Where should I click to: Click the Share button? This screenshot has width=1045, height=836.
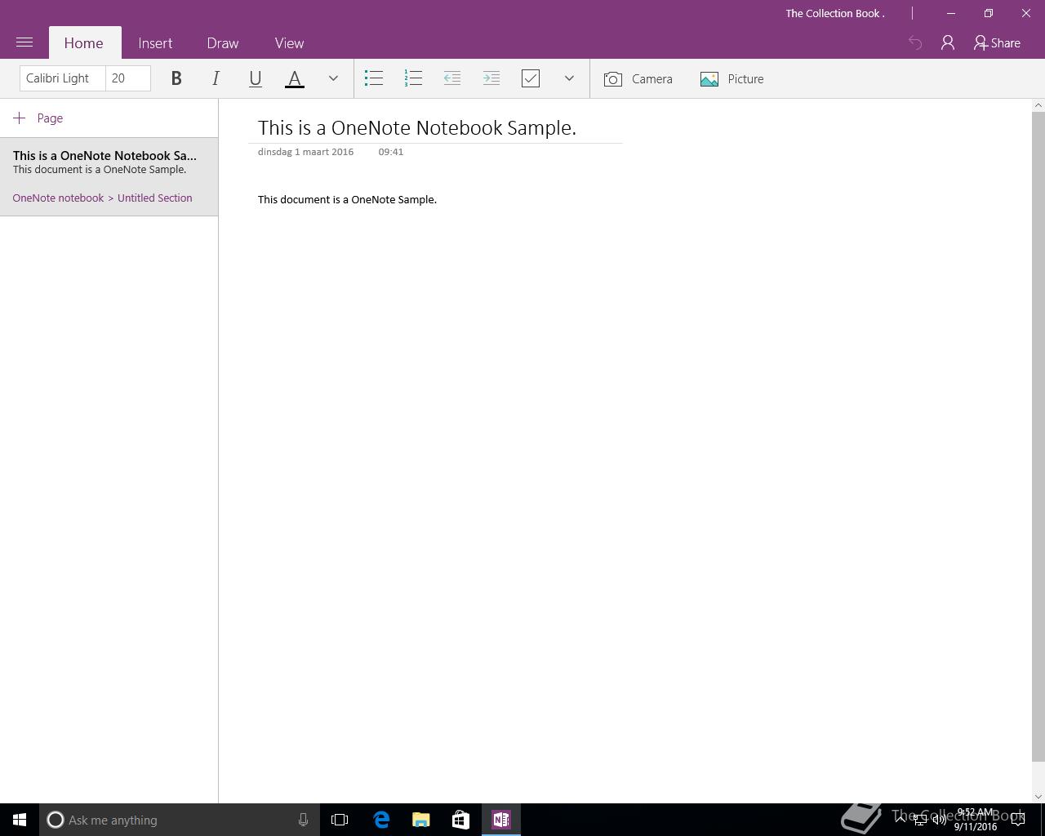coord(997,43)
